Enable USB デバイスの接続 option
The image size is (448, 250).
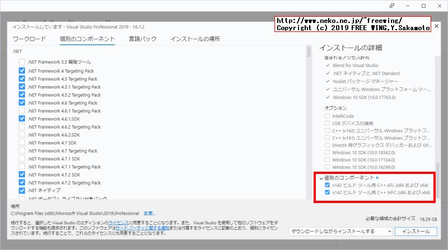[x=327, y=123]
